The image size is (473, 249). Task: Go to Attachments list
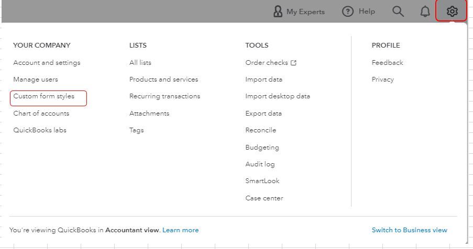[x=149, y=113]
